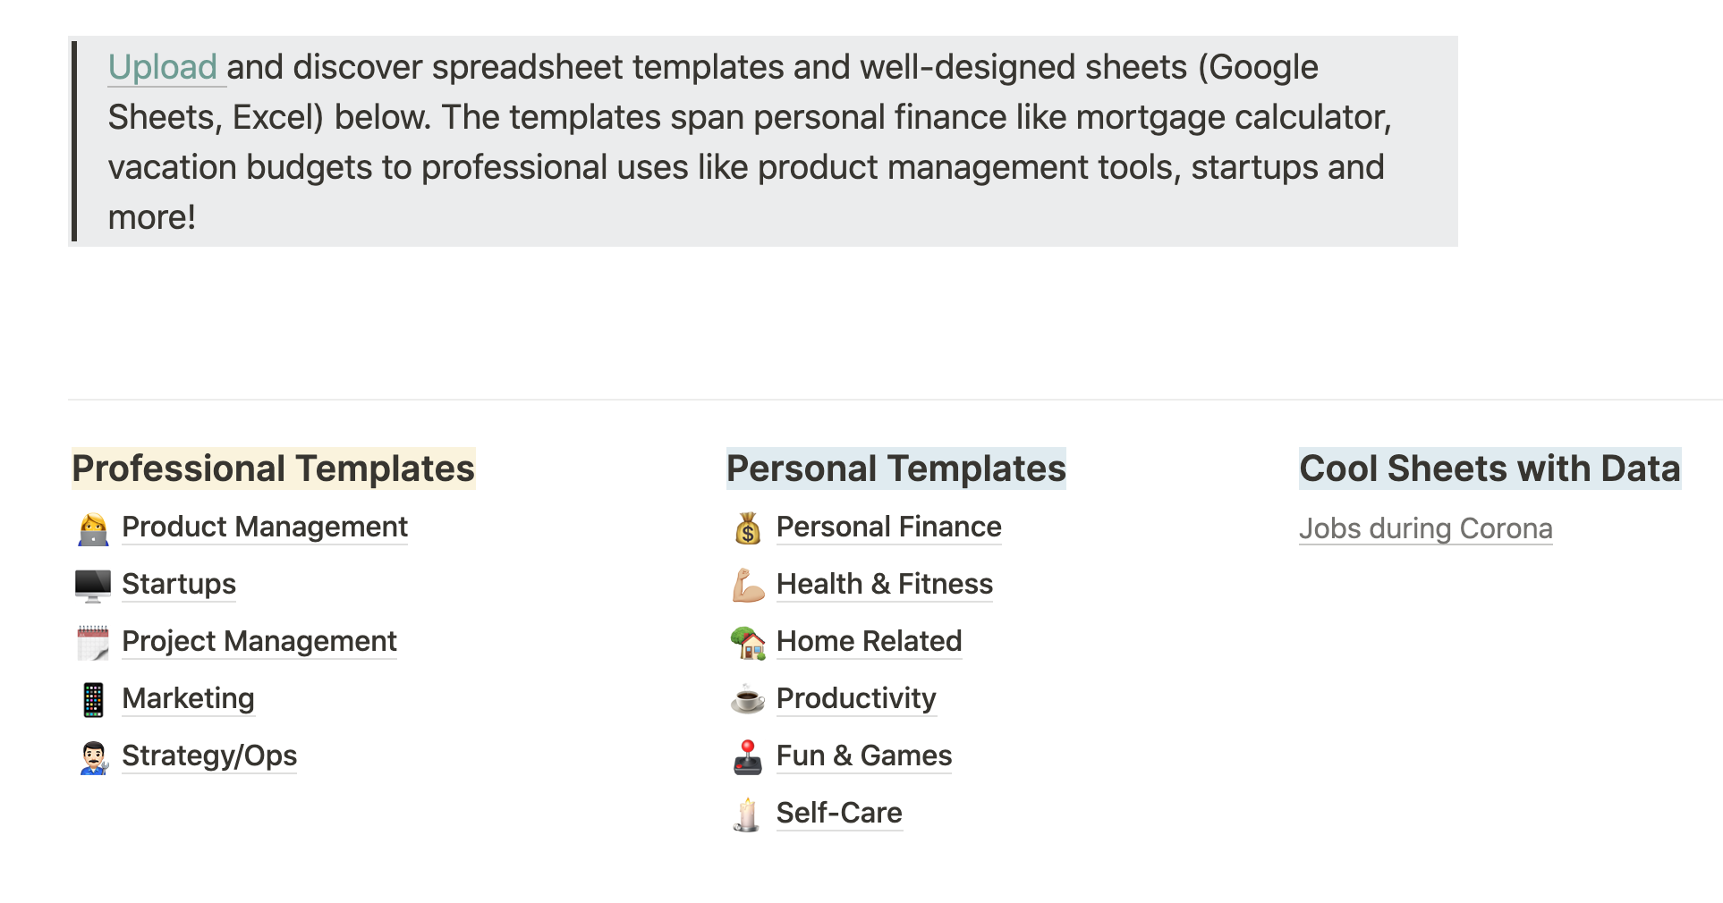
Task: Open the Productivity templates link
Action: [x=856, y=699]
